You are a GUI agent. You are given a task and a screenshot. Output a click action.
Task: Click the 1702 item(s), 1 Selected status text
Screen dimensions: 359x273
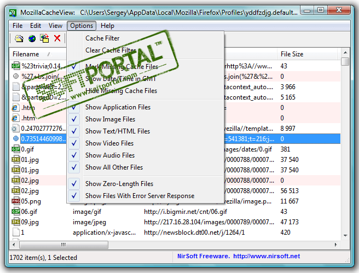pyautogui.click(x=43, y=258)
